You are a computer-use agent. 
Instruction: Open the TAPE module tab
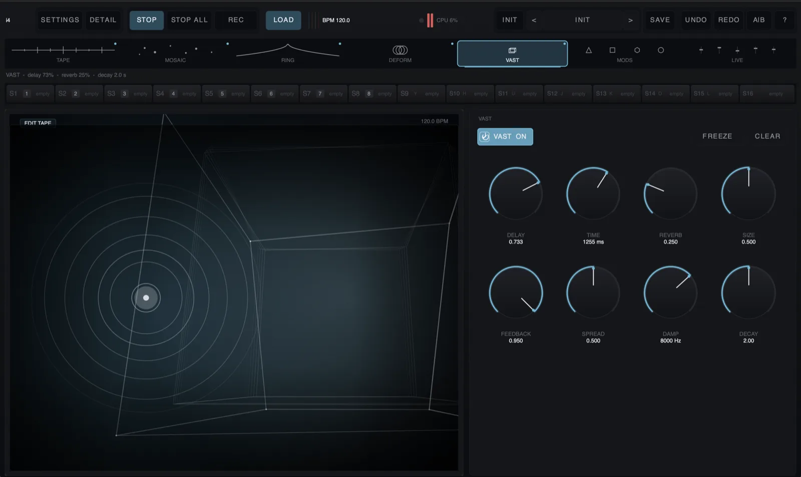[x=63, y=53]
